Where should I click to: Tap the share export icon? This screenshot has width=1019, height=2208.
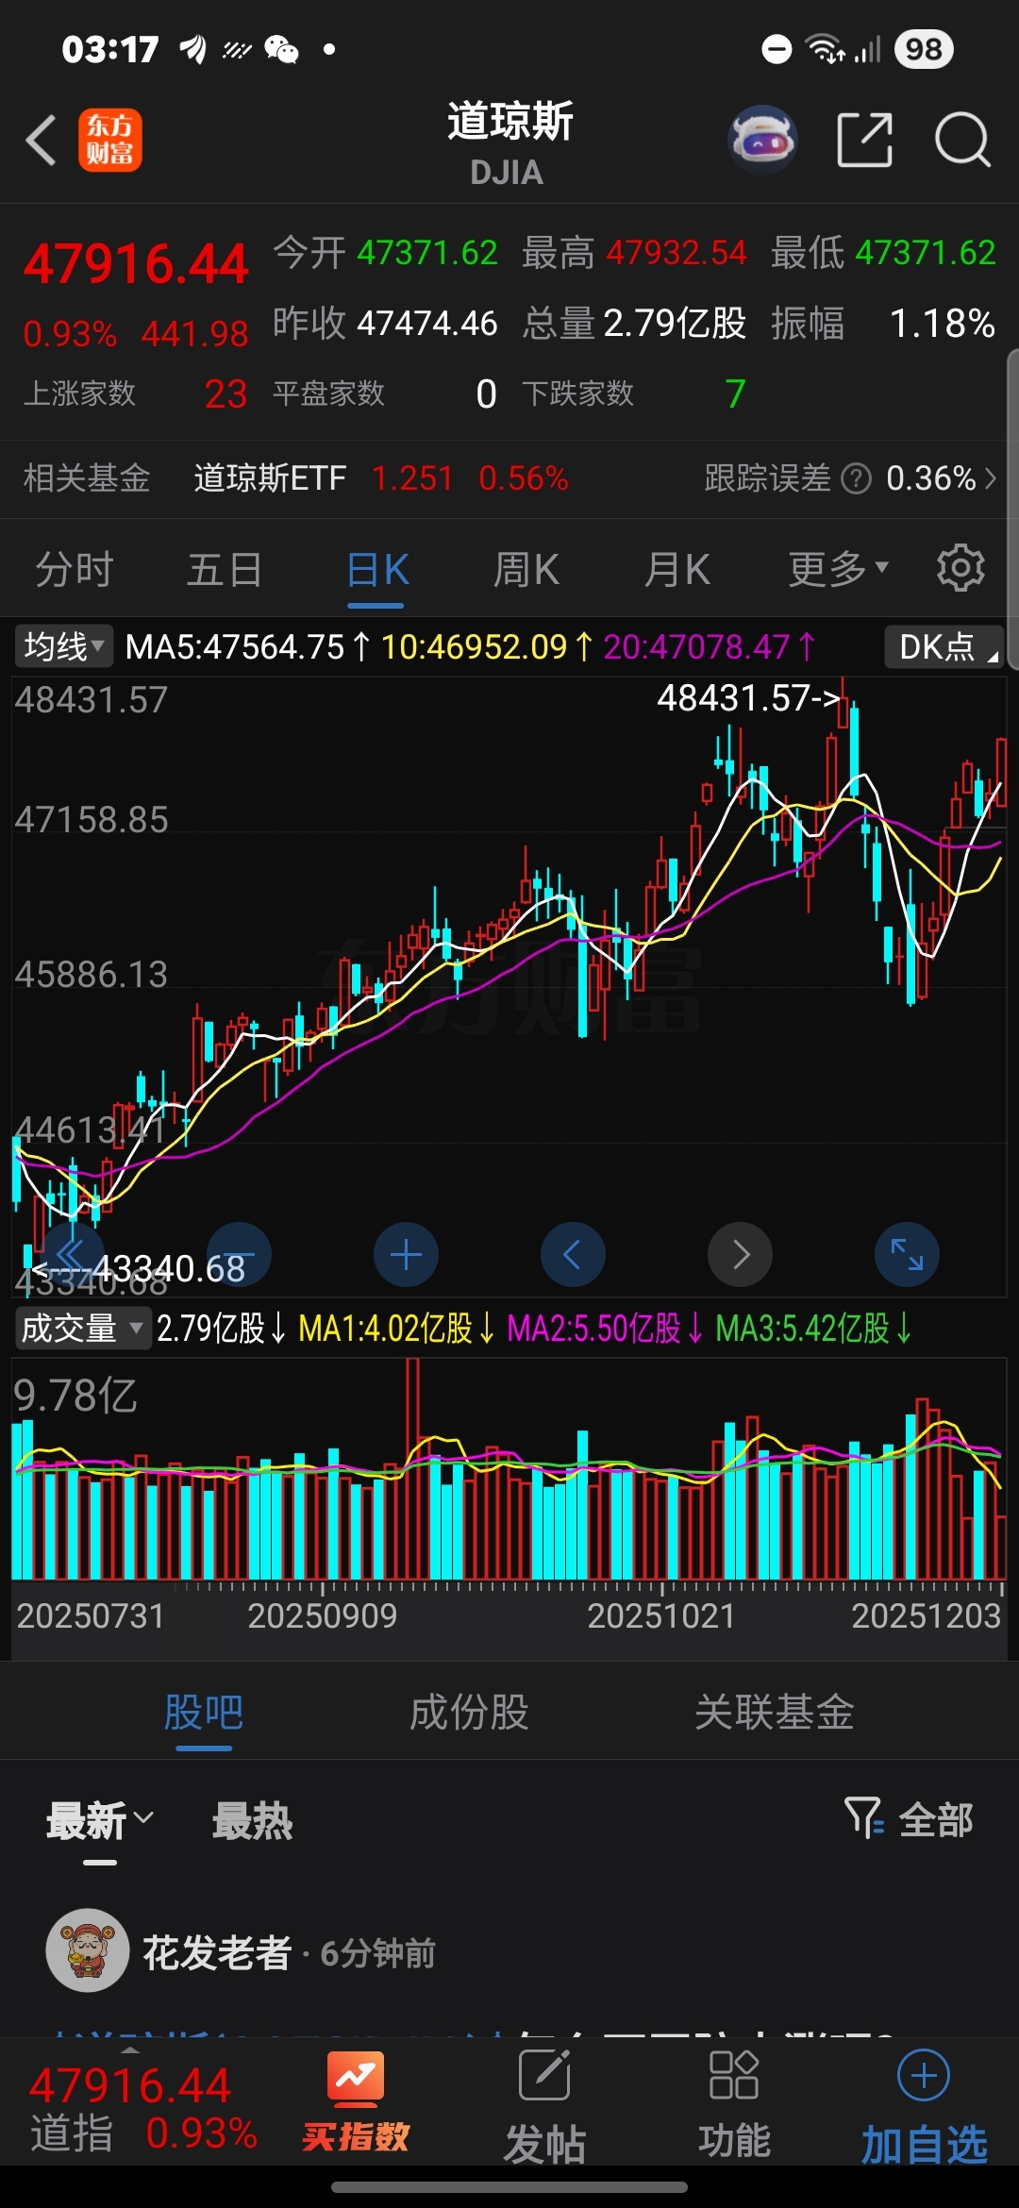coord(864,140)
